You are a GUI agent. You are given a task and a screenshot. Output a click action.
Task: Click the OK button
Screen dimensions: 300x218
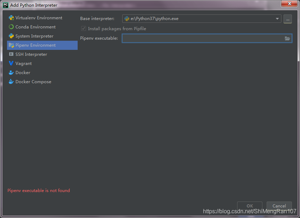pos(250,206)
